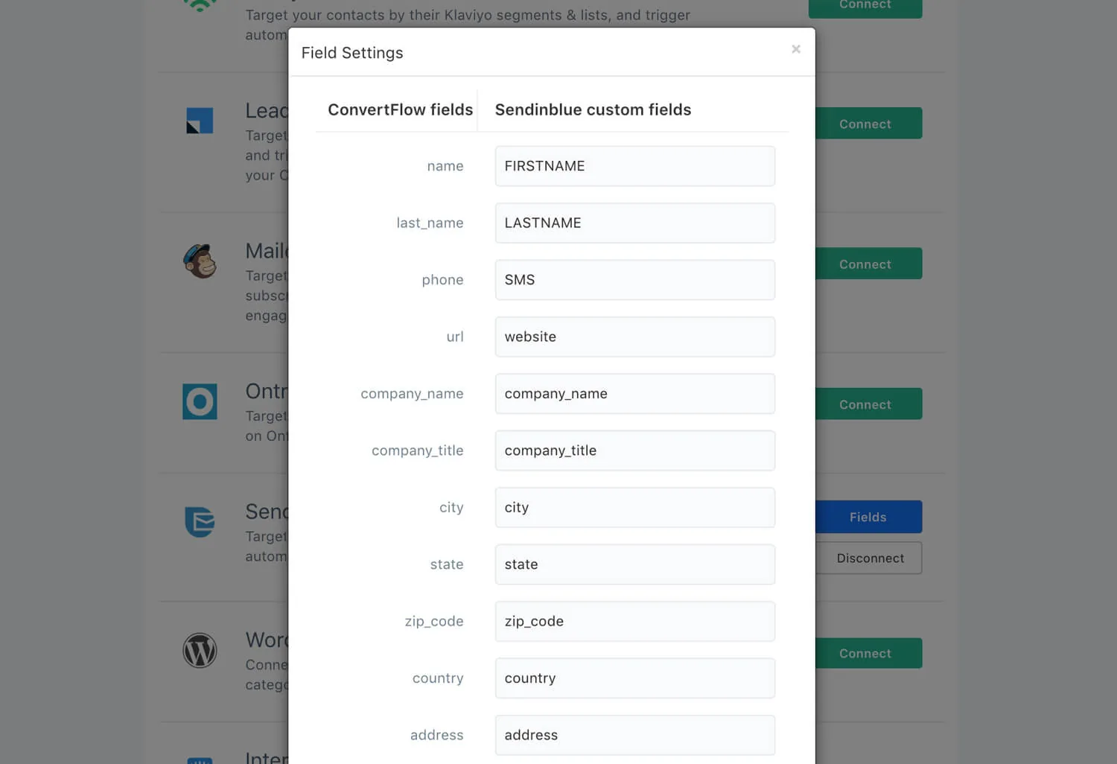Viewport: 1117px width, 764px height.
Task: Connect the Mailchimp integration
Action: 868,264
